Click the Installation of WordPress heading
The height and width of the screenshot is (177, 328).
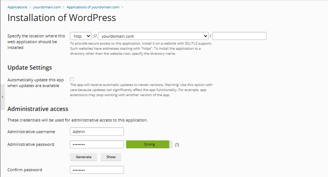coord(62,18)
